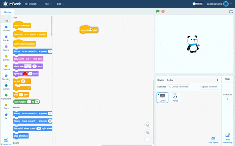The width and height of the screenshot is (235, 146).
Task: Open the English language dropdown
Action: [33, 4]
